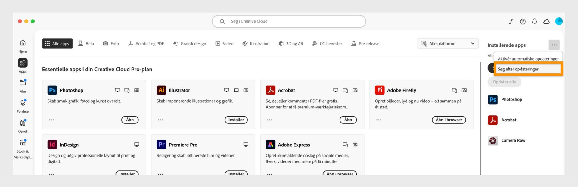Image resolution: width=578 pixels, height=187 pixels.
Task: Switch to the Foto tab
Action: click(x=111, y=44)
